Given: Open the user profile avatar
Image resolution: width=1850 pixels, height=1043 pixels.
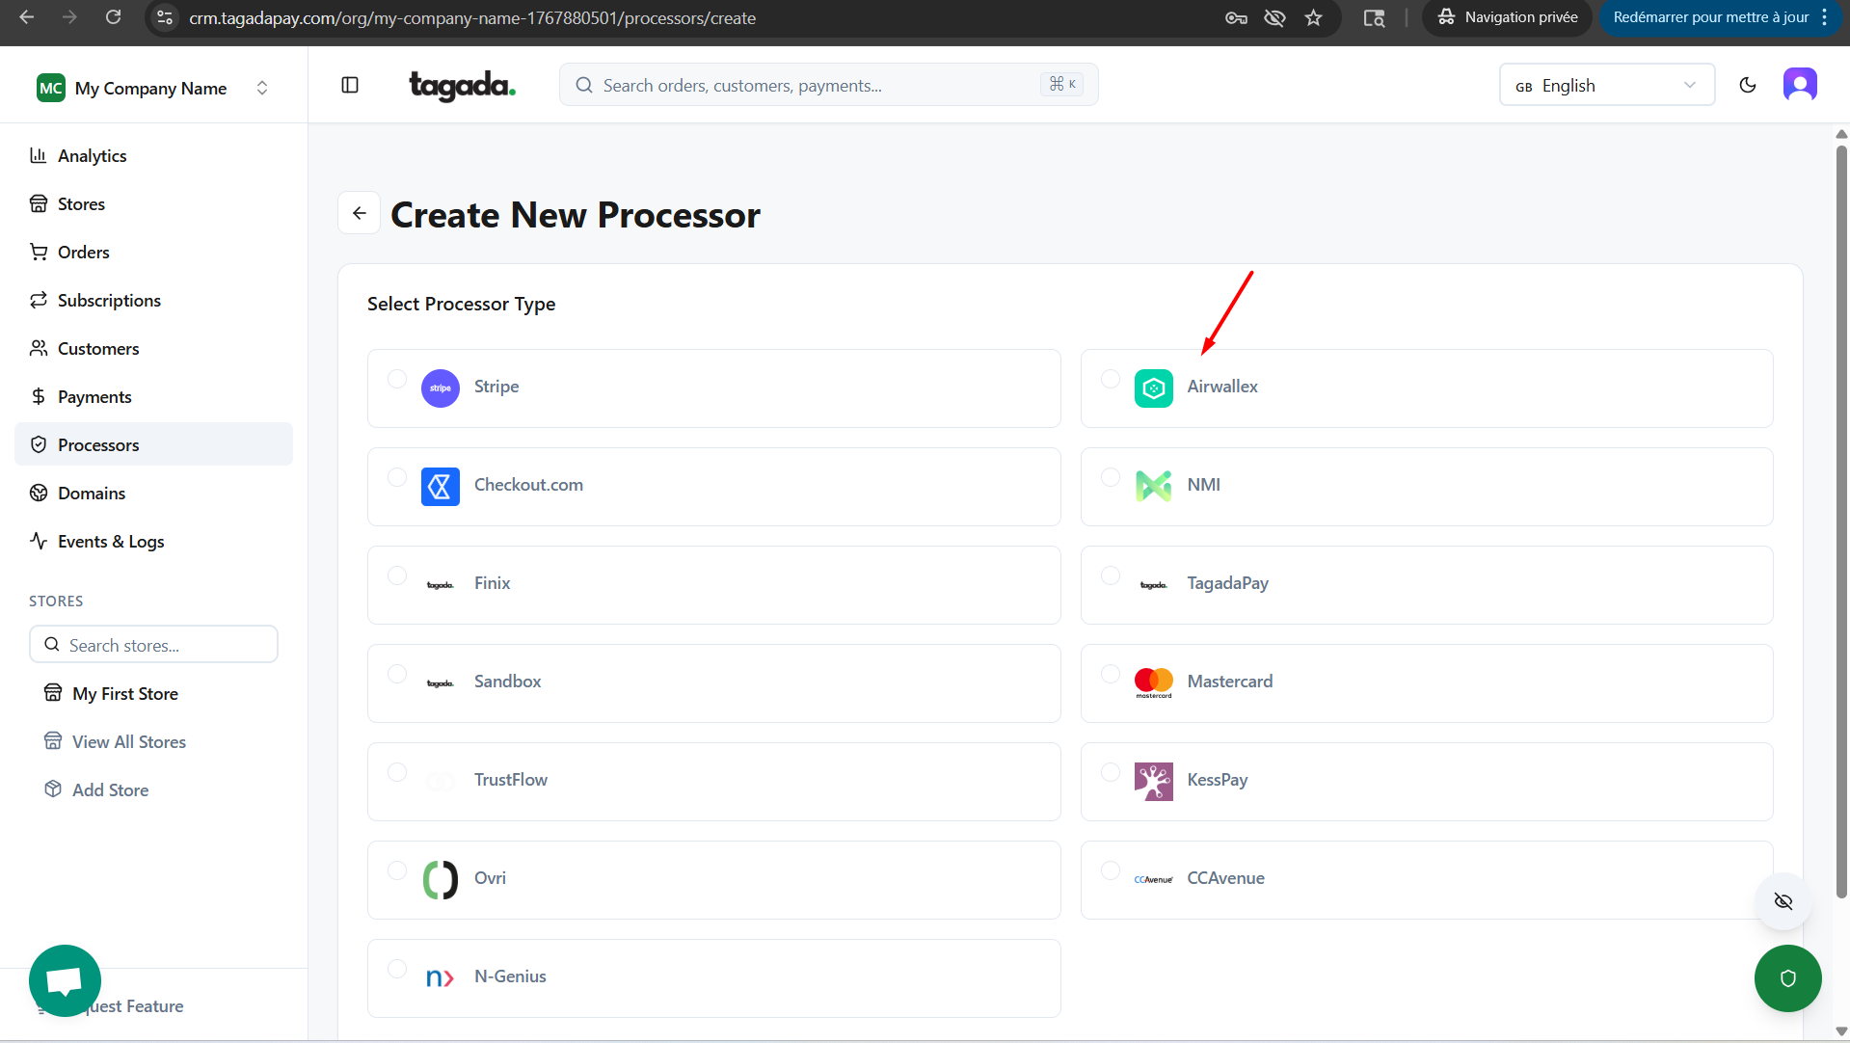Looking at the screenshot, I should (x=1799, y=85).
